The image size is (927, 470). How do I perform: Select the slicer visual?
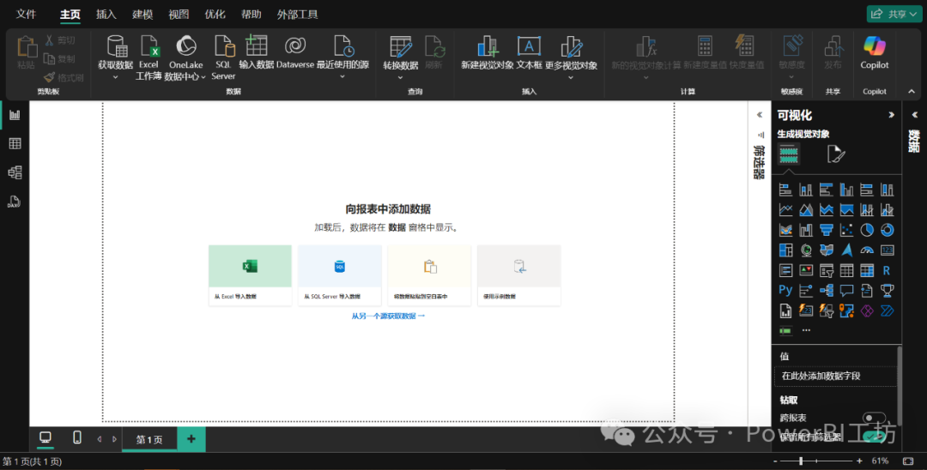coord(827,270)
